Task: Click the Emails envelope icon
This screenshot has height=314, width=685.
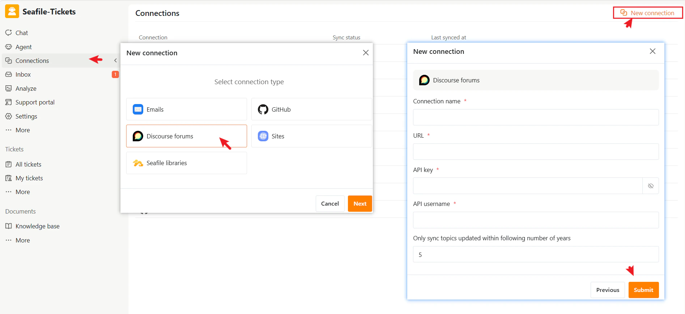Action: pos(138,109)
